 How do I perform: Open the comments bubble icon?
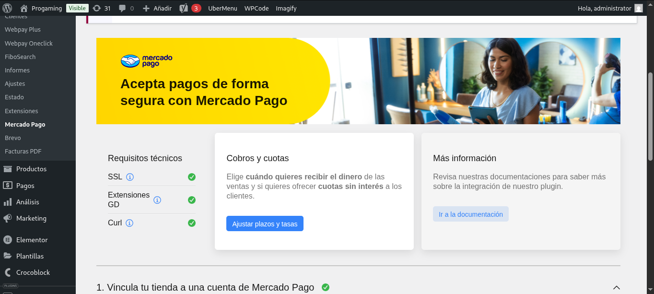[122, 8]
